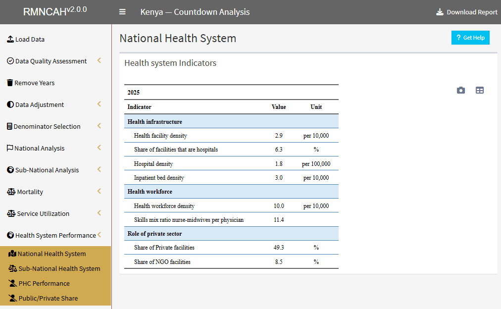Select the National Health System submenu item

click(55, 254)
